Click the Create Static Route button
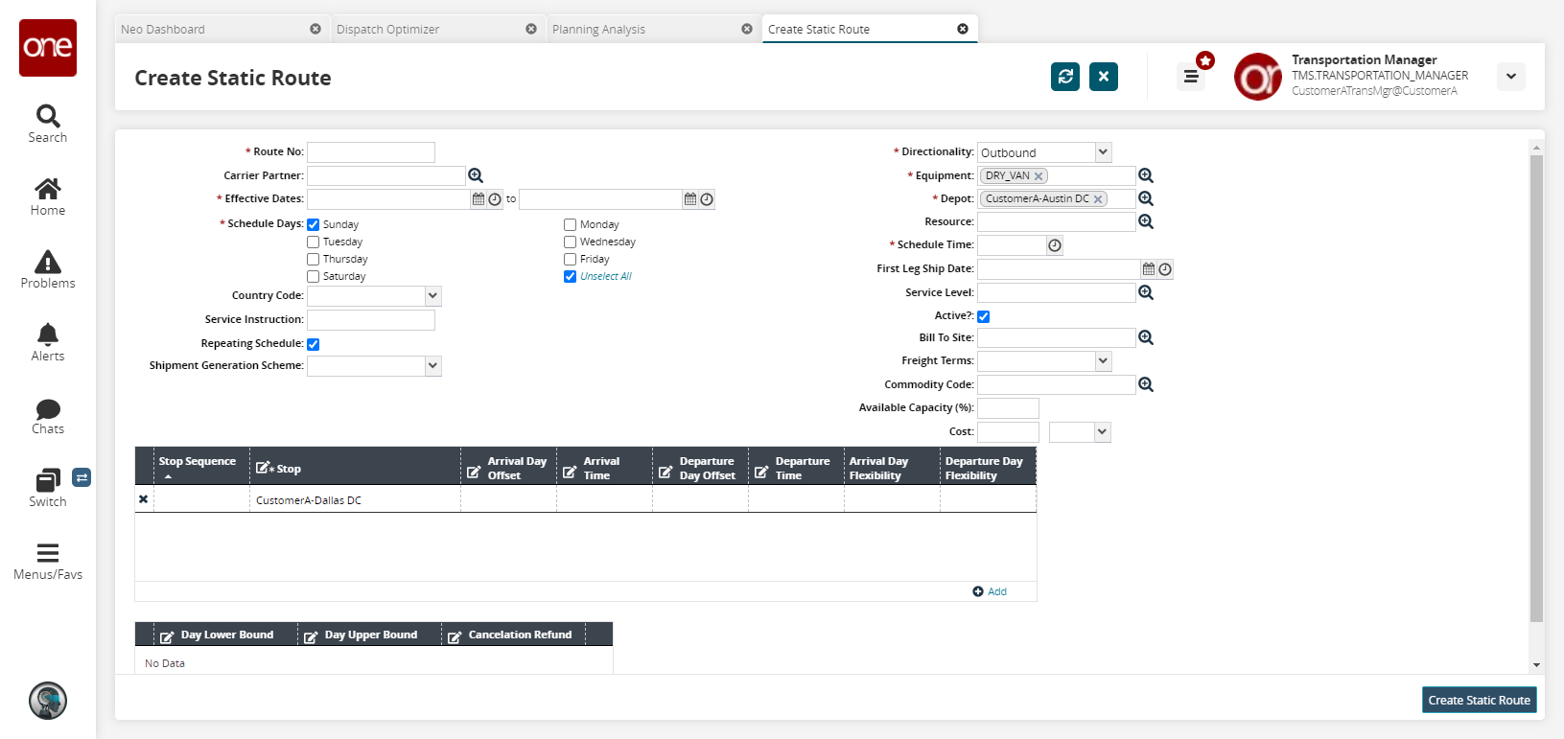The height and width of the screenshot is (739, 1564). click(x=1480, y=700)
